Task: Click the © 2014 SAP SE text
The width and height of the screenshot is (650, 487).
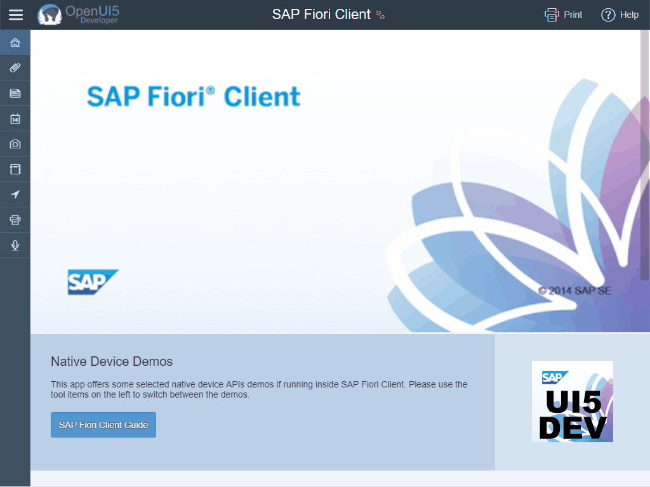Action: [x=574, y=290]
